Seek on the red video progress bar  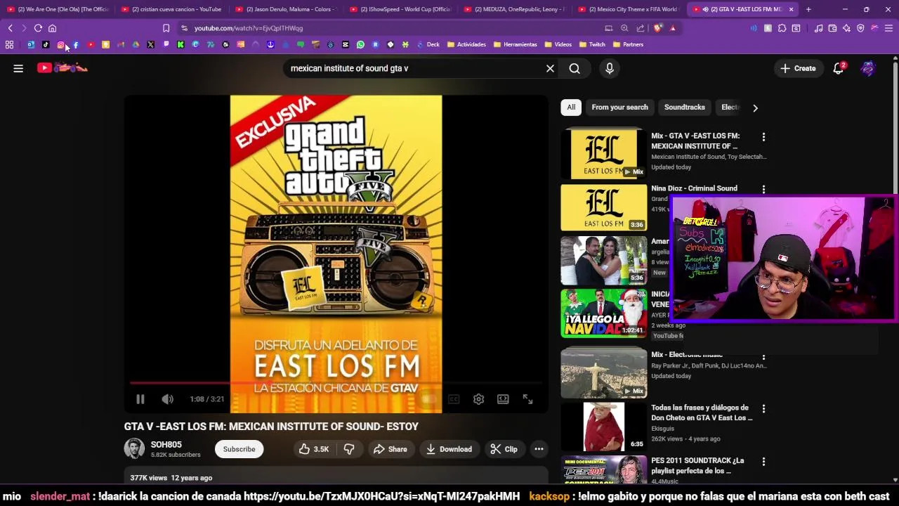coord(336,383)
